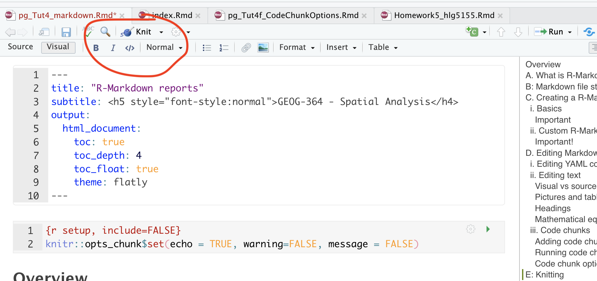This screenshot has height=281, width=597.
Task: Open the Normal paragraph style dropdown
Action: click(x=164, y=47)
